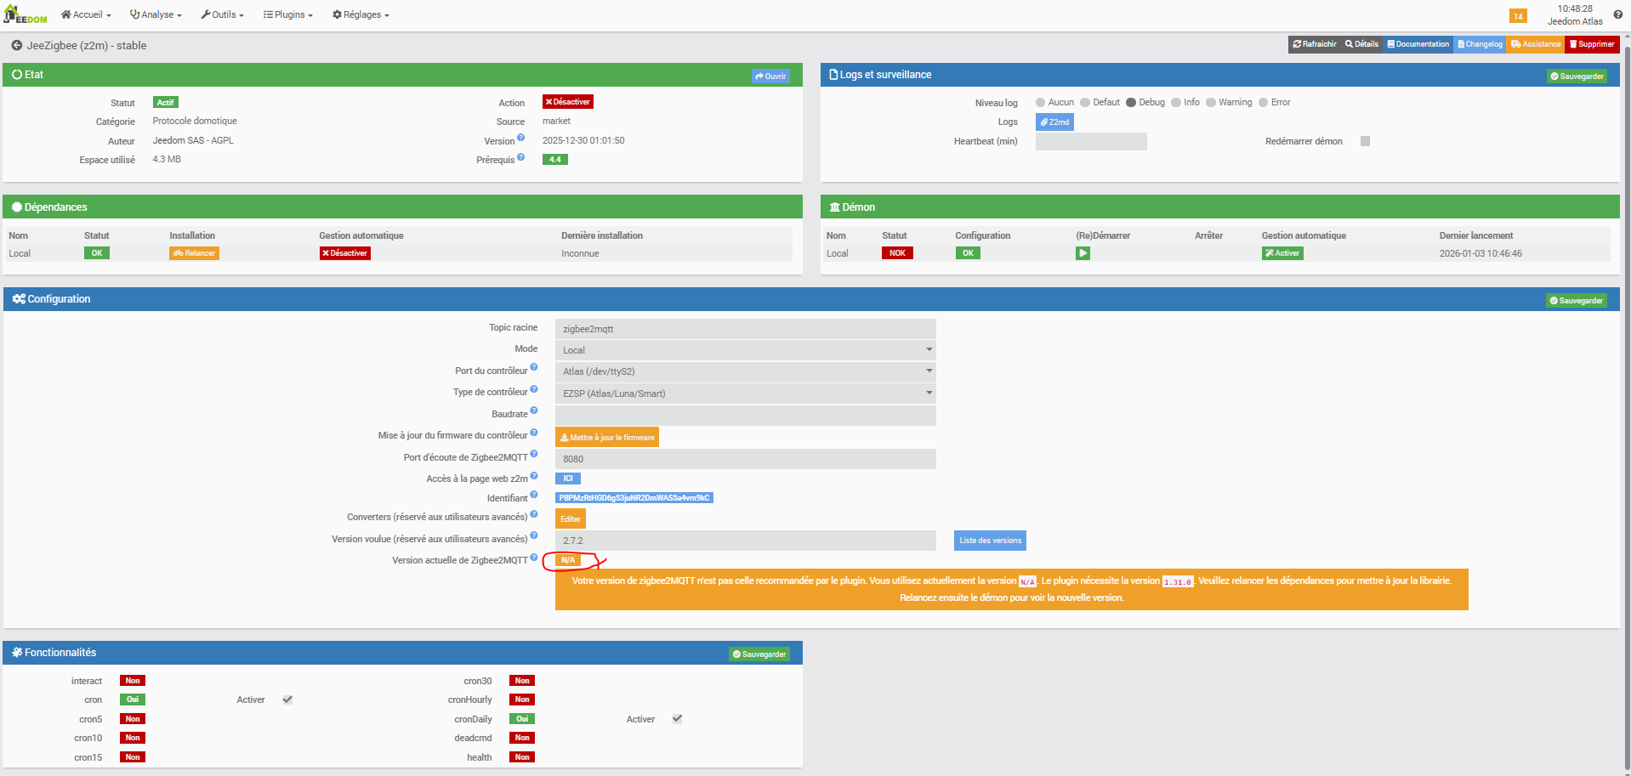This screenshot has width=1631, height=776.
Task: Select Defaut log level
Action: (x=1085, y=103)
